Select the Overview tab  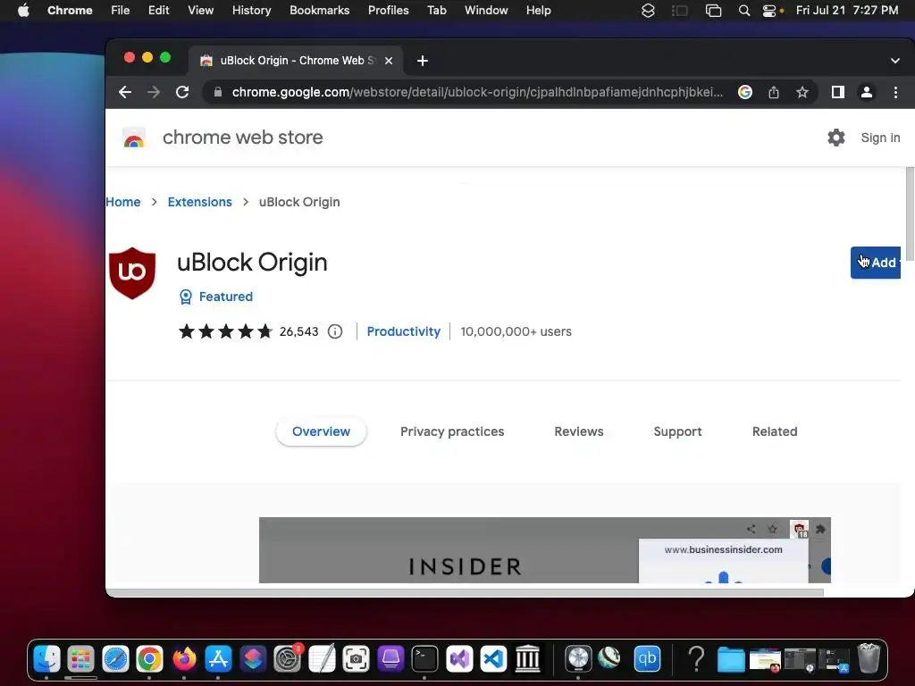321,431
